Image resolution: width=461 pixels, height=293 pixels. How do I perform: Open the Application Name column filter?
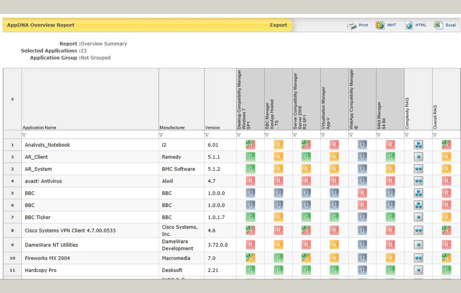tap(24, 135)
